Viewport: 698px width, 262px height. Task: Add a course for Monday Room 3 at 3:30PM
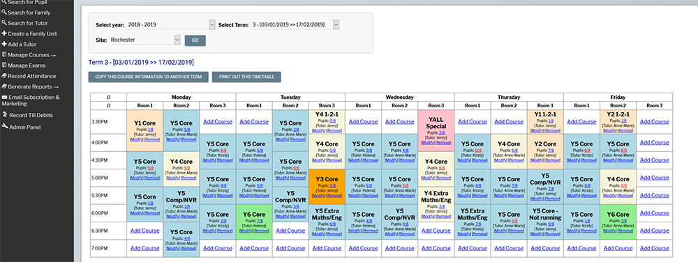click(218, 122)
